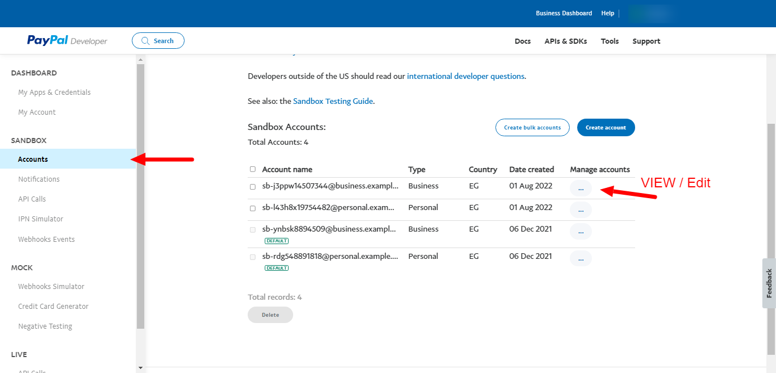Click the sb-ynbsk8894509@business account name
This screenshot has height=373, width=776.
[x=329, y=229]
